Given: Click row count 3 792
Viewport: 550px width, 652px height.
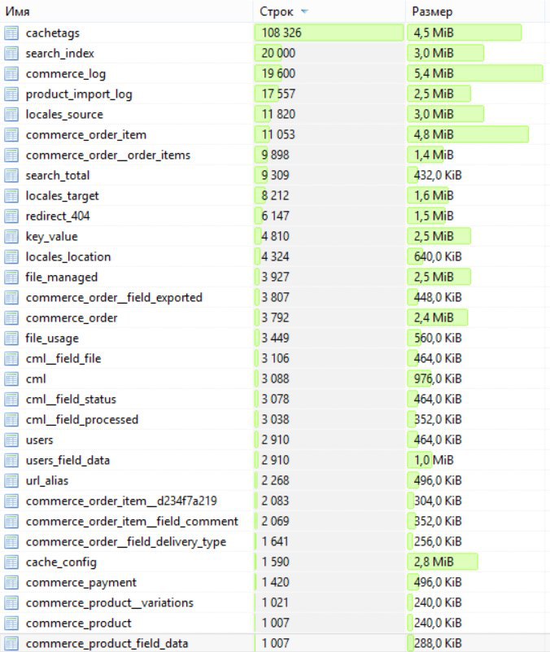Looking at the screenshot, I should point(275,318).
